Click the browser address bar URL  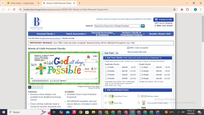click(x=66, y=10)
